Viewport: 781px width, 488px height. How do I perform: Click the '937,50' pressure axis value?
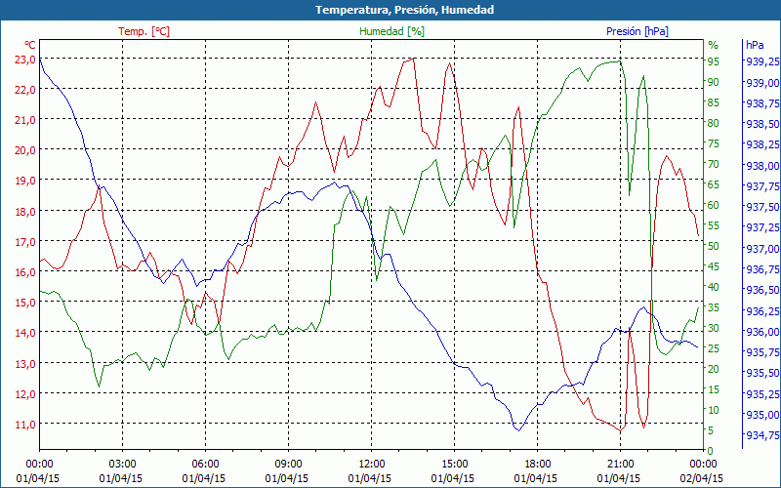[762, 207]
